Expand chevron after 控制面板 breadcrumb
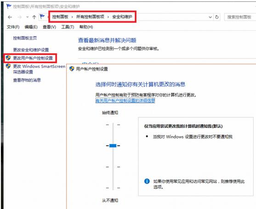This screenshot has width=256, height=209. pos(72,17)
